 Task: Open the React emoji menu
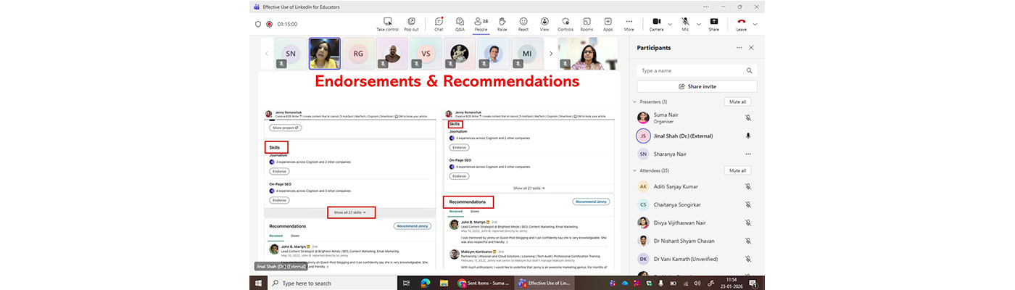523,24
